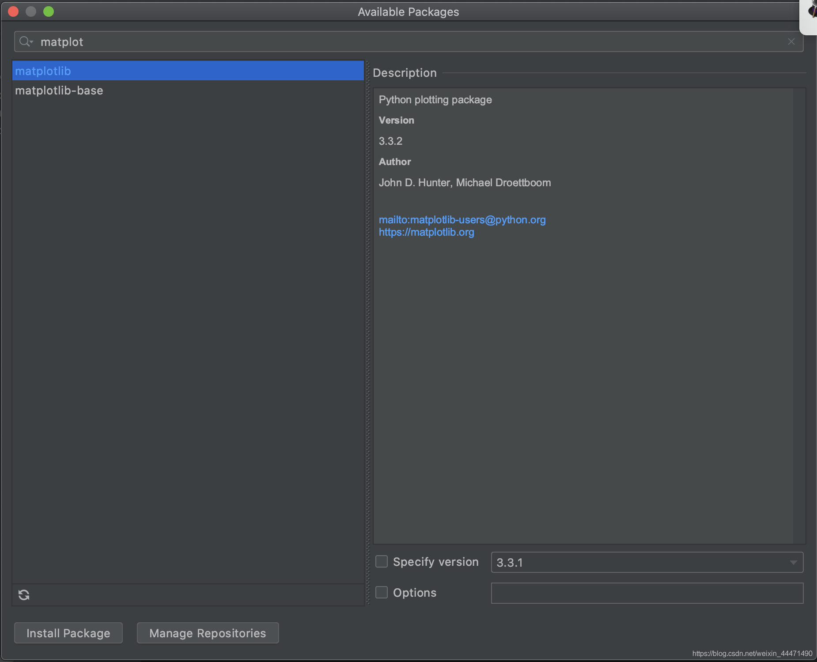817x662 pixels.
Task: Click the green zoom window button
Action: (x=49, y=11)
